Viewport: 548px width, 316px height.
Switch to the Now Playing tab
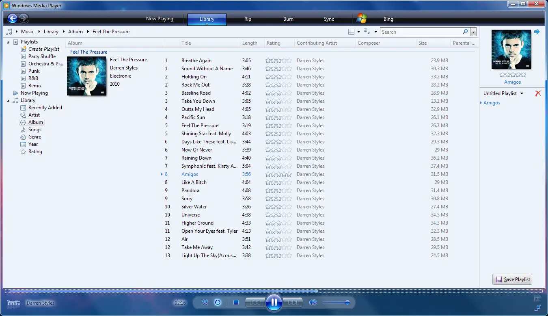[160, 19]
